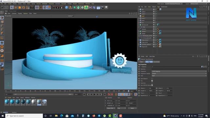This screenshot has height=118, width=210.
Task: Select the Light object highlighted in orange
Action: (143, 16)
